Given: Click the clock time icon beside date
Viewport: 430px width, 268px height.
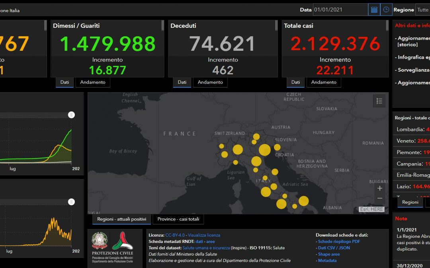Looking at the screenshot, I should coord(386,10).
